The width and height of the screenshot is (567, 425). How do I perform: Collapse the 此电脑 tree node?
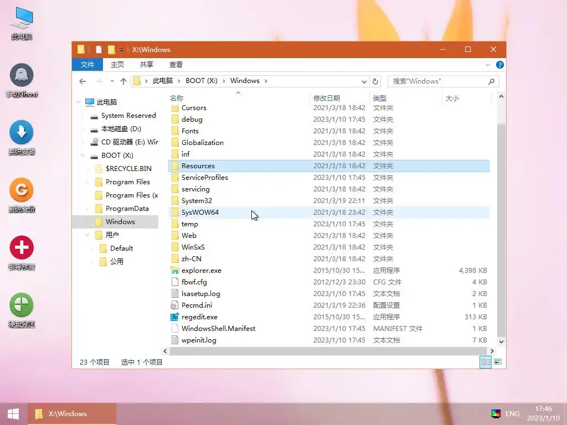pos(79,102)
